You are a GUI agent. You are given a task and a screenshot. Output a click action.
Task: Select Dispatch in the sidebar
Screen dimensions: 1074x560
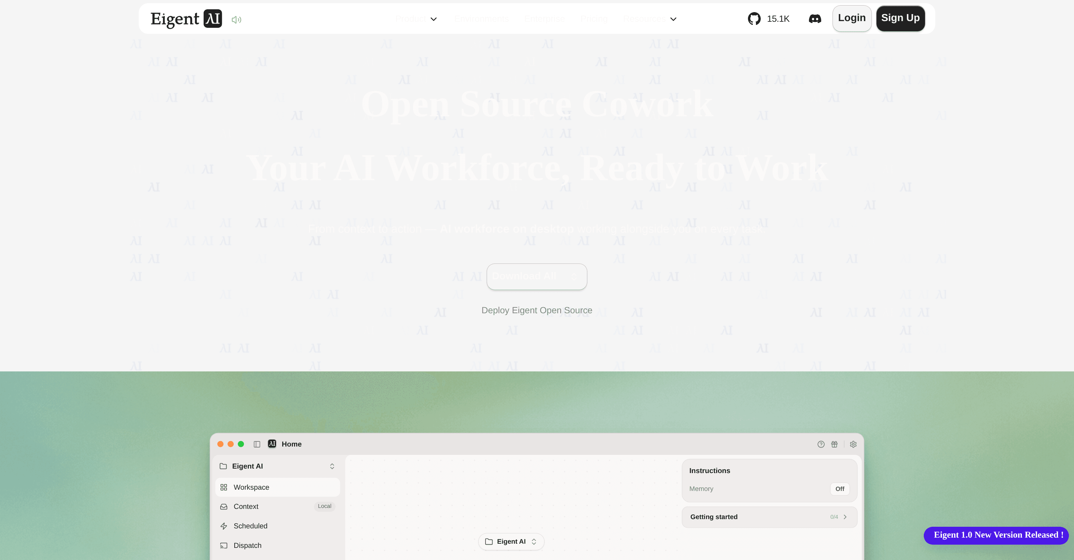click(x=277, y=545)
